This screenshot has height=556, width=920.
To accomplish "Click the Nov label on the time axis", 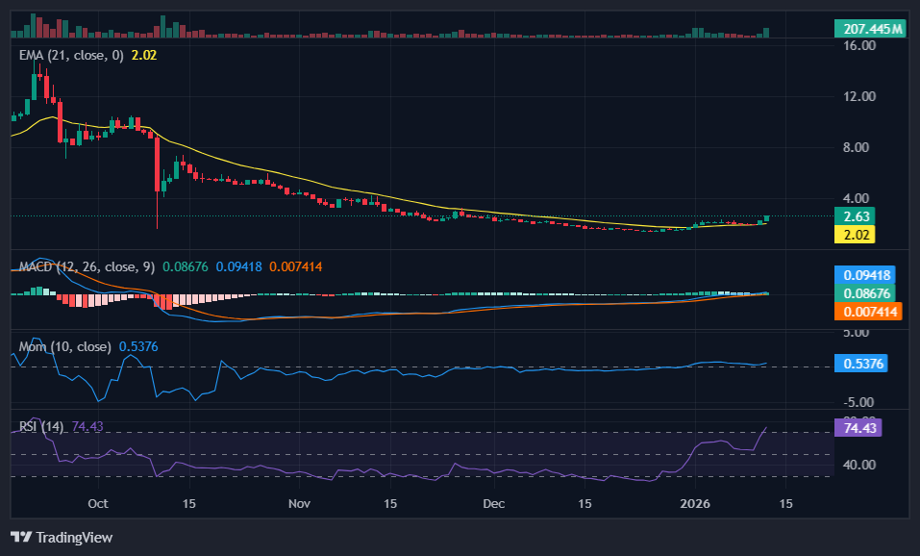I will point(299,503).
